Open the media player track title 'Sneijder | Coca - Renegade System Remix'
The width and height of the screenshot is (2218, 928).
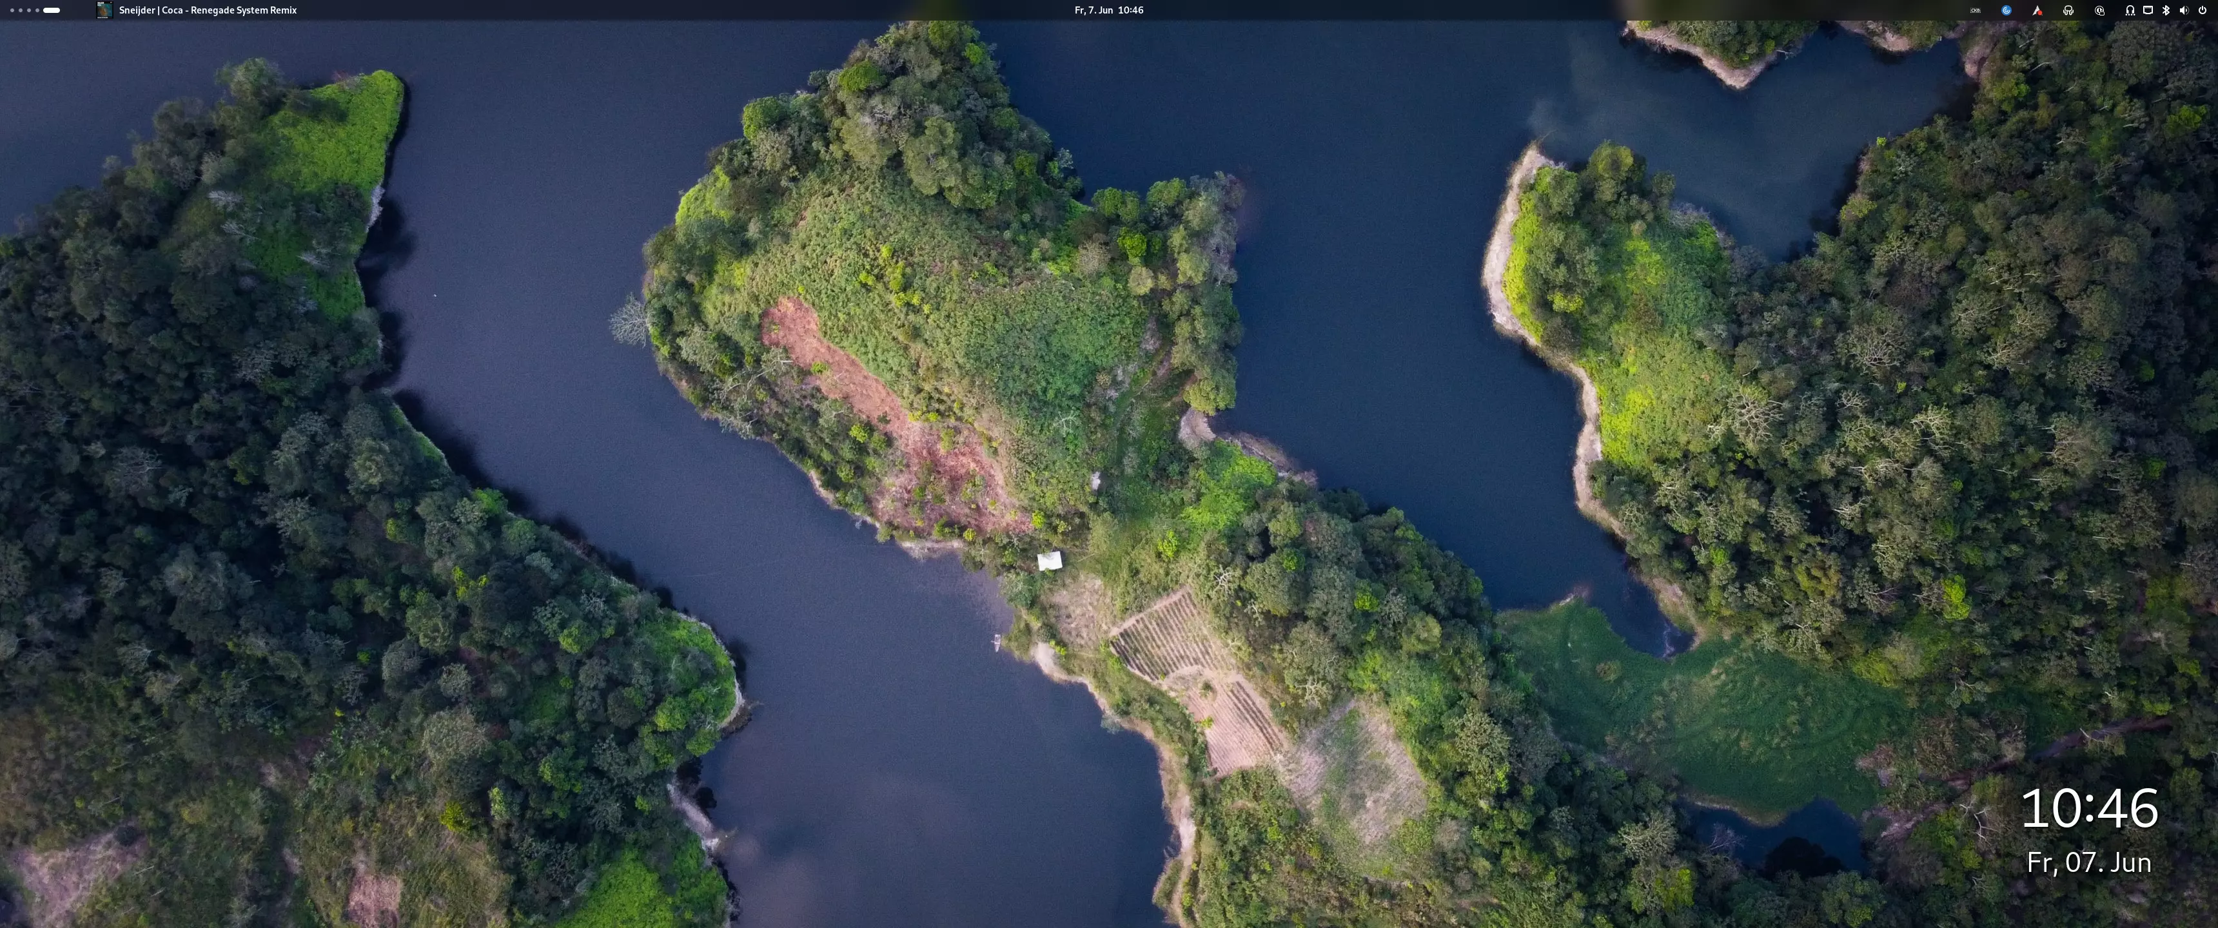tap(208, 10)
